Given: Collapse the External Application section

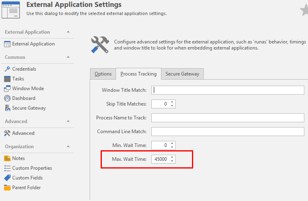Looking at the screenshot, I should pos(68,32).
